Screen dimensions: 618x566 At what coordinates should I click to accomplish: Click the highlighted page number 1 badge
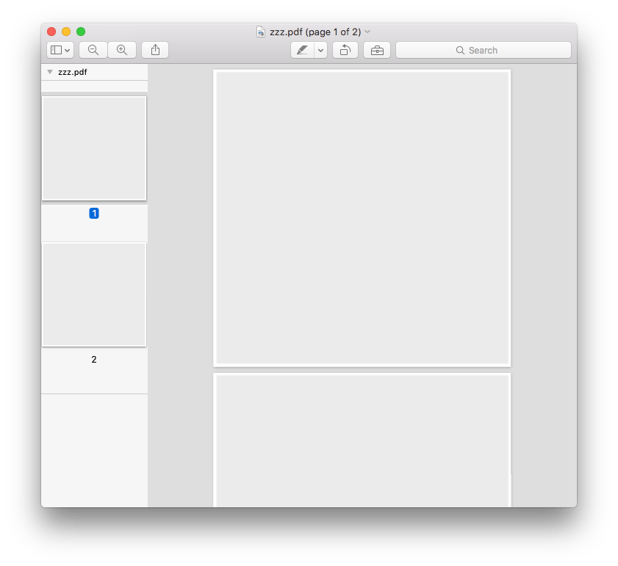[94, 213]
